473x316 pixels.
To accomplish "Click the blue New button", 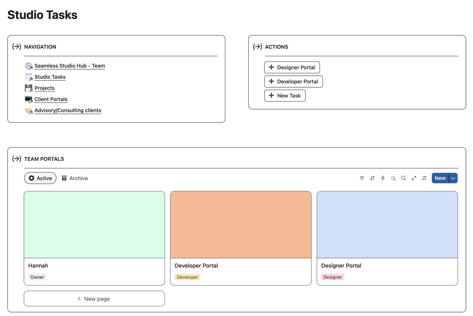I will [440, 178].
